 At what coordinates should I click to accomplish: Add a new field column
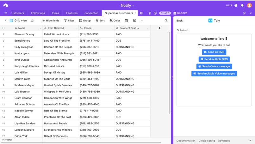(159, 28)
